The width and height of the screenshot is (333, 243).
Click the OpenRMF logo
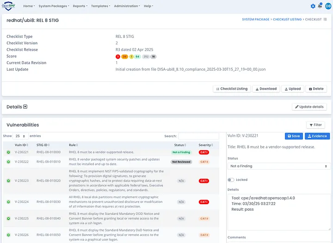coord(8,6)
